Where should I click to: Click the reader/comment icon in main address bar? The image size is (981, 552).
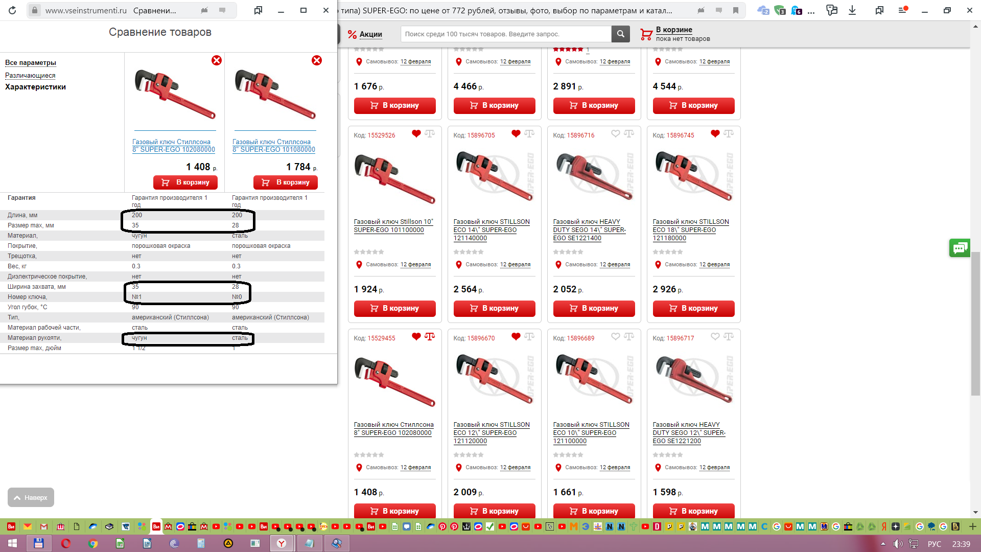[x=719, y=10]
